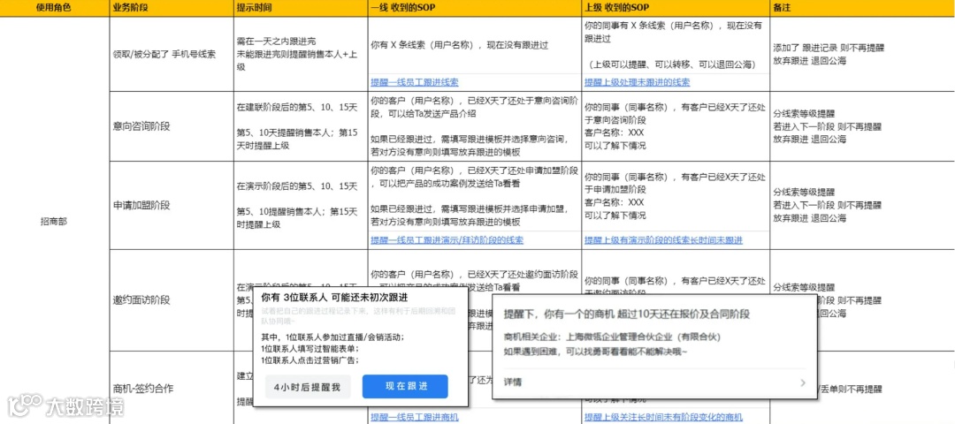Click the 招商部 role cell
The height and width of the screenshot is (424, 955).
pos(54,222)
